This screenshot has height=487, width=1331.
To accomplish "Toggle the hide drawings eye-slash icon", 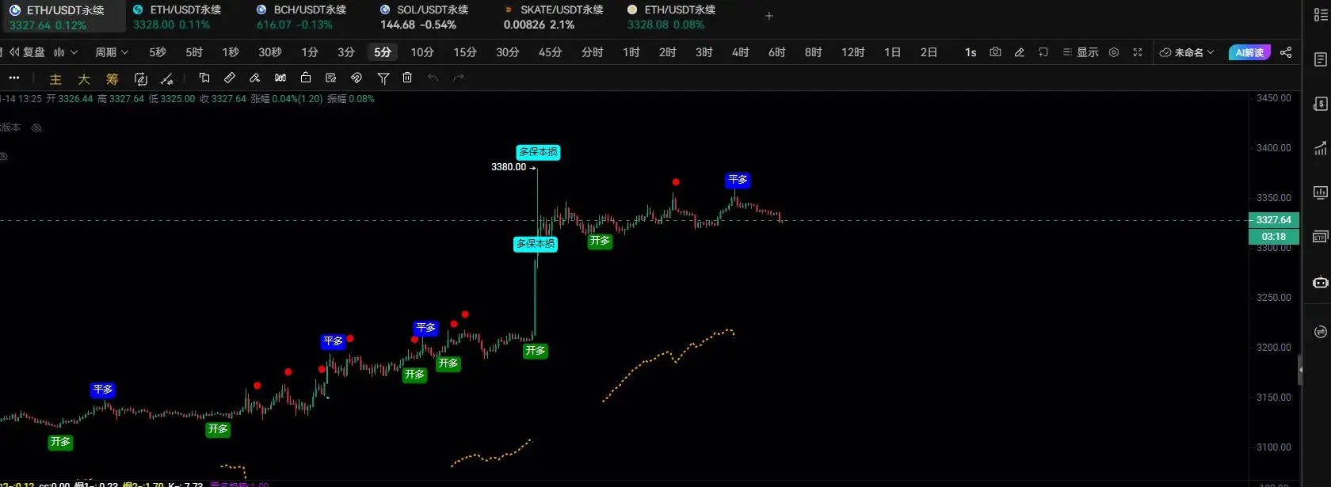I will (357, 78).
